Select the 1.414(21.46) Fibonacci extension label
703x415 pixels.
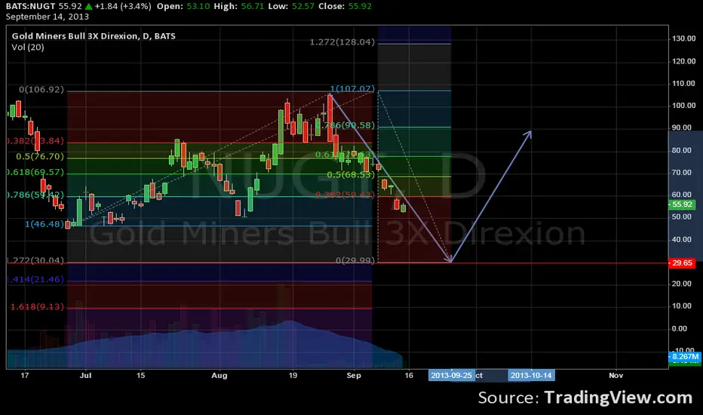pos(35,279)
